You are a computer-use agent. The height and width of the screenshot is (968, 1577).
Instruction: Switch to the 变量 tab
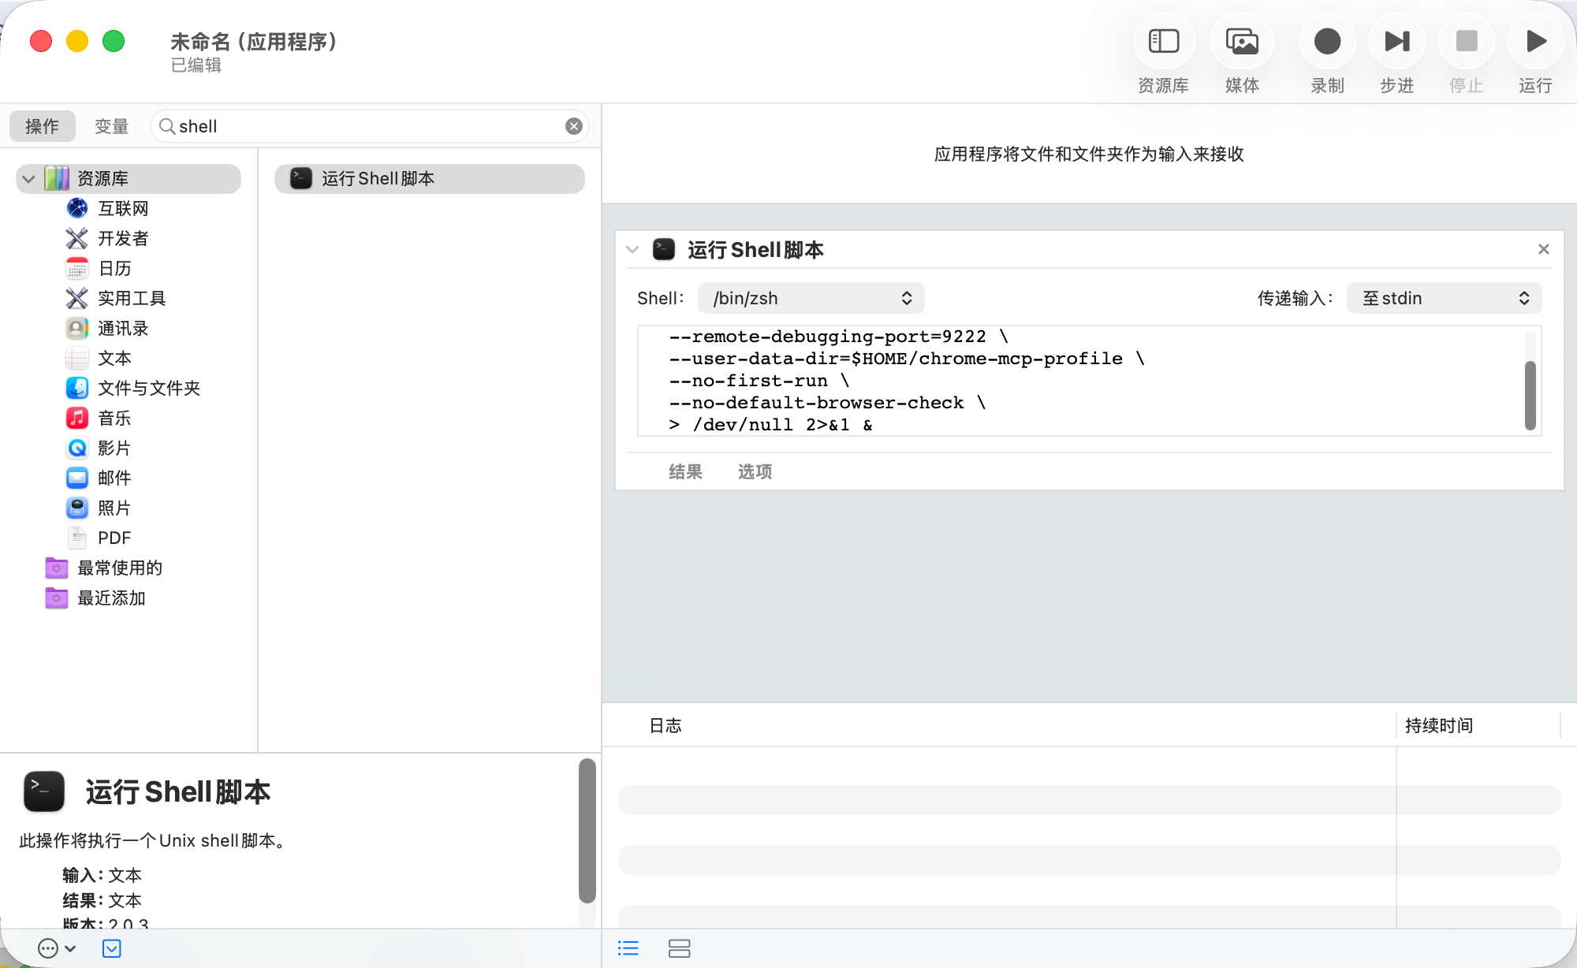(x=112, y=126)
